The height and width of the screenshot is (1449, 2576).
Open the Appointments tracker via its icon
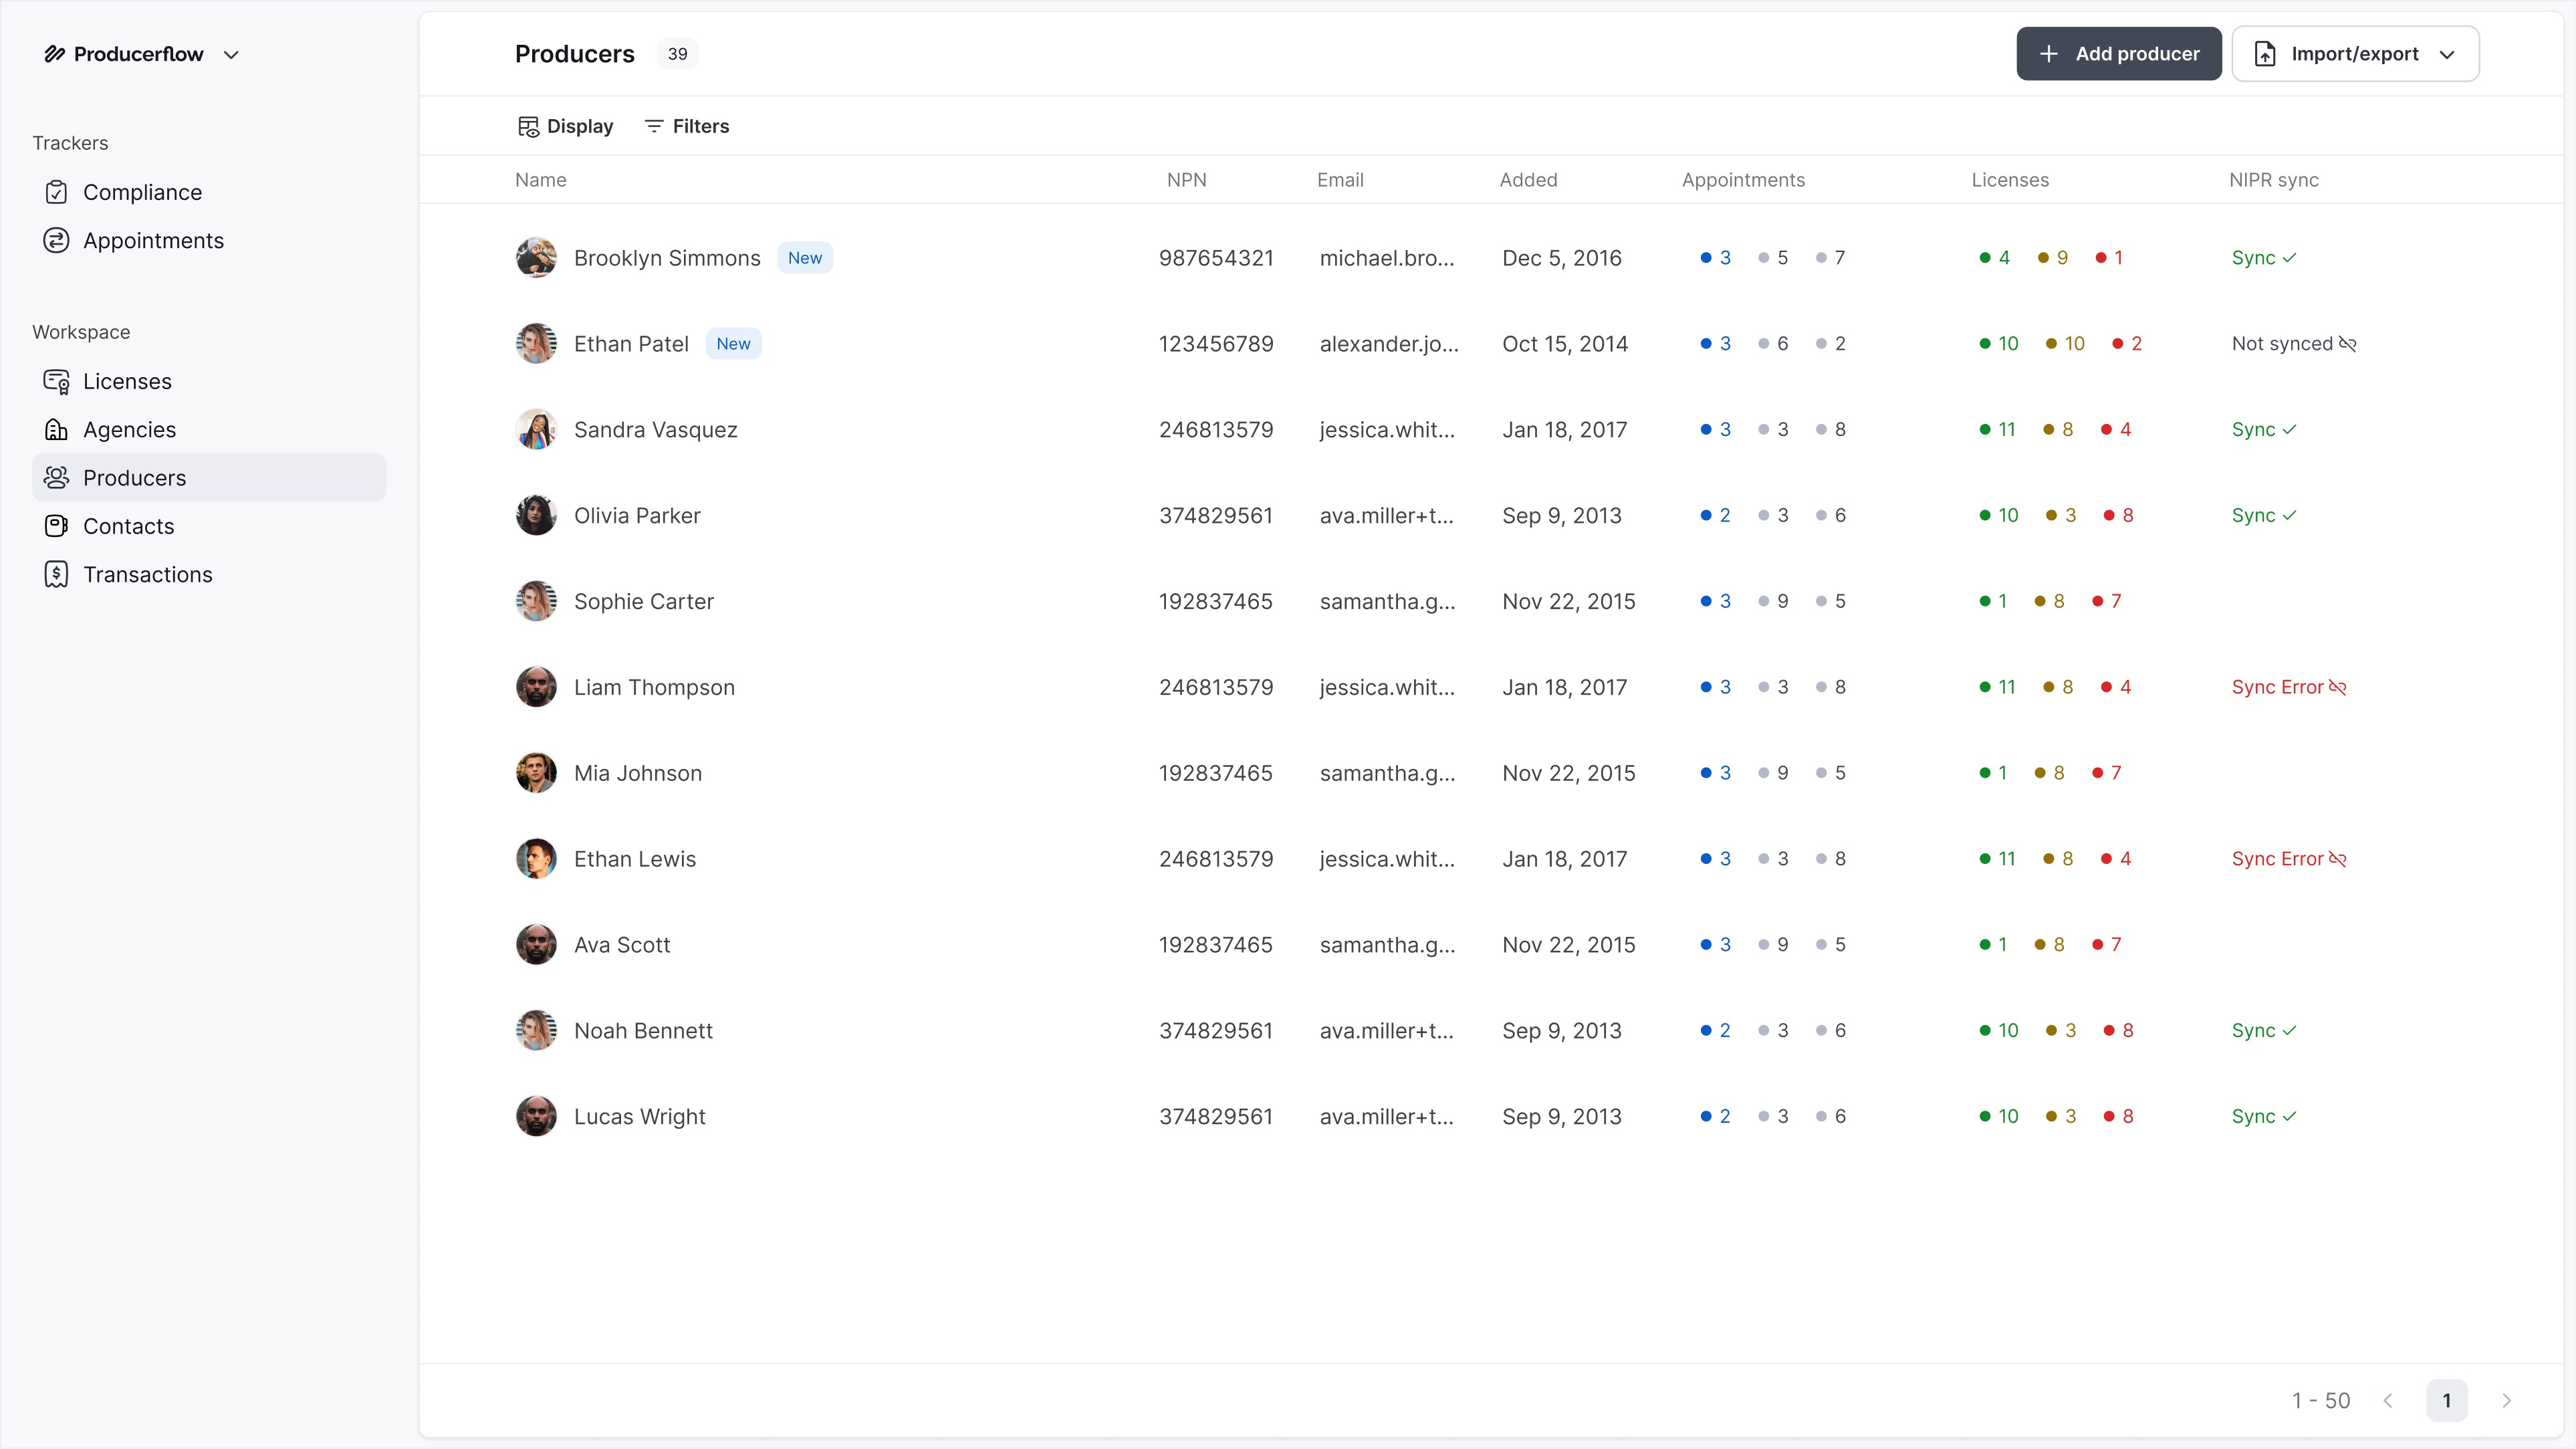57,240
